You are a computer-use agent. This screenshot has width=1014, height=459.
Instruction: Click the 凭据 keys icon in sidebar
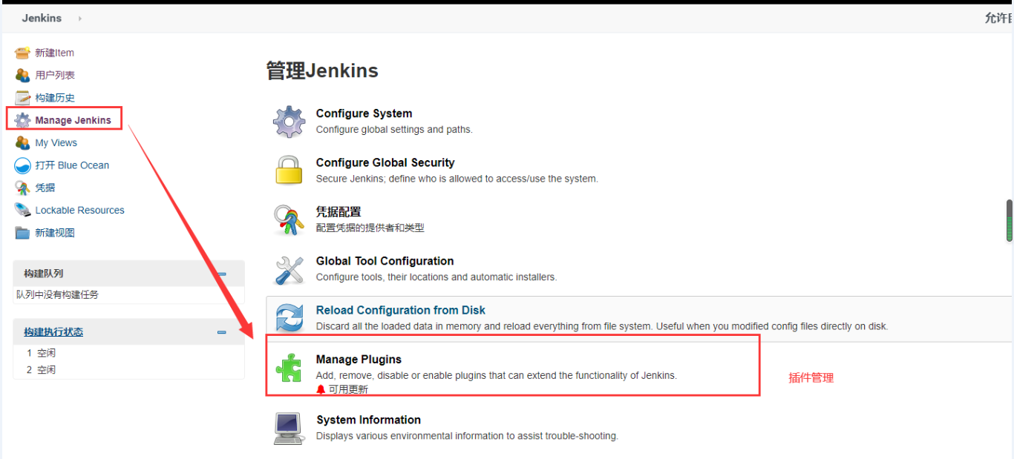(x=22, y=188)
